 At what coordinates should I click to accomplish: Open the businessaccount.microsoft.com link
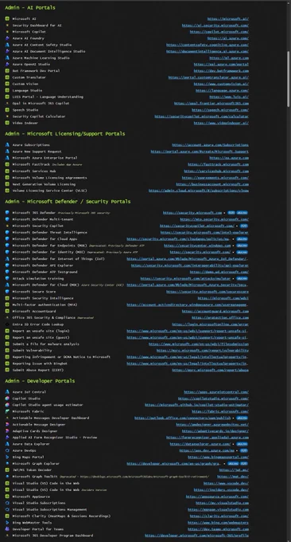point(212,184)
